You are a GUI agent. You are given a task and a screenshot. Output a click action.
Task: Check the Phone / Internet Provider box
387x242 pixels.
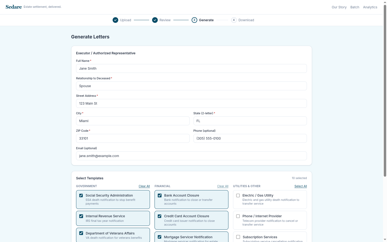point(238,216)
